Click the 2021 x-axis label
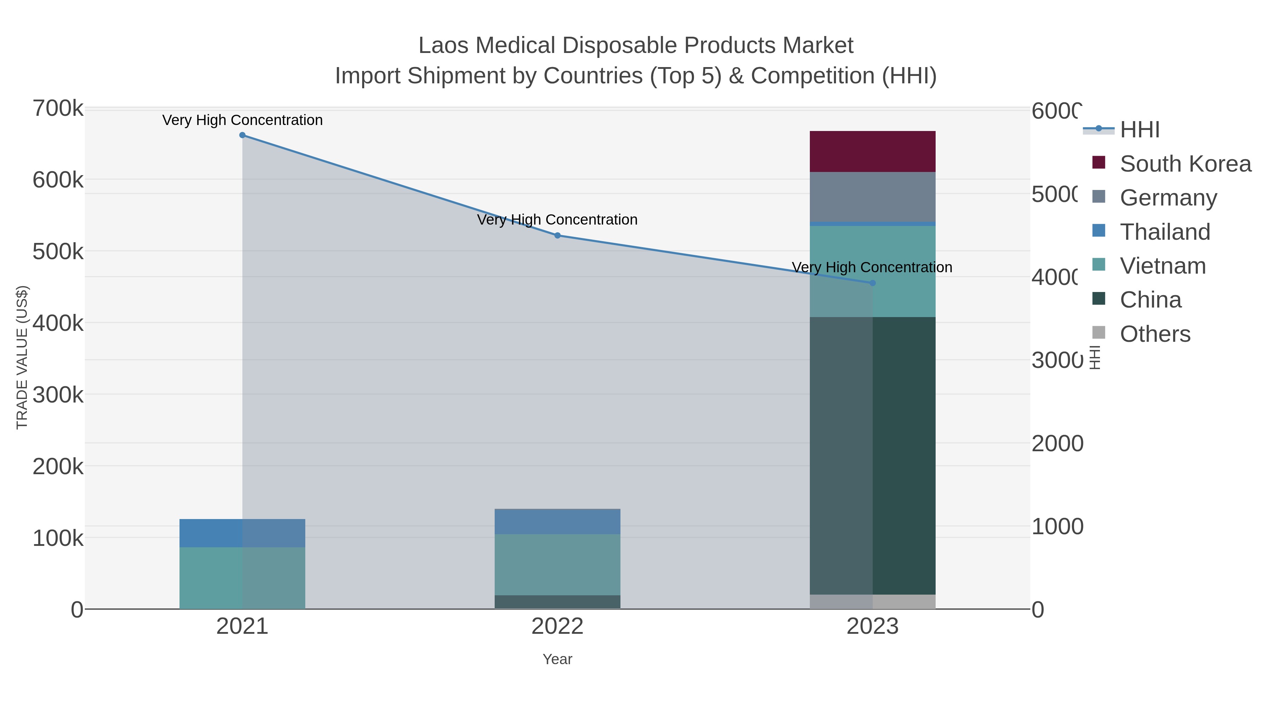The width and height of the screenshot is (1272, 715). [x=242, y=627]
